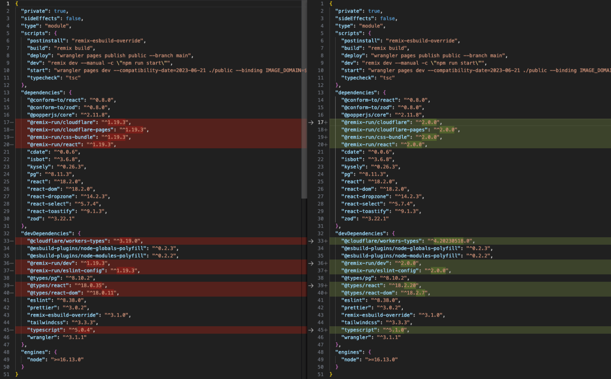Click "@types/pg" key in the left pane
This screenshot has height=379, width=611.
[x=43, y=278]
